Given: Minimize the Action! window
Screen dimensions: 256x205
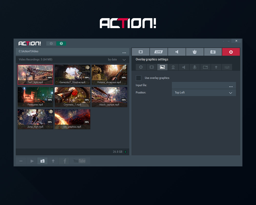Looking at the screenshot, I should 229,41.
